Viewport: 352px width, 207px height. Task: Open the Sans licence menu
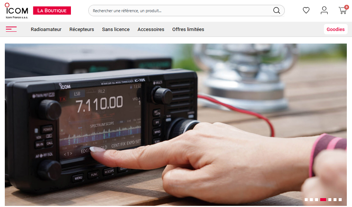[x=116, y=30]
